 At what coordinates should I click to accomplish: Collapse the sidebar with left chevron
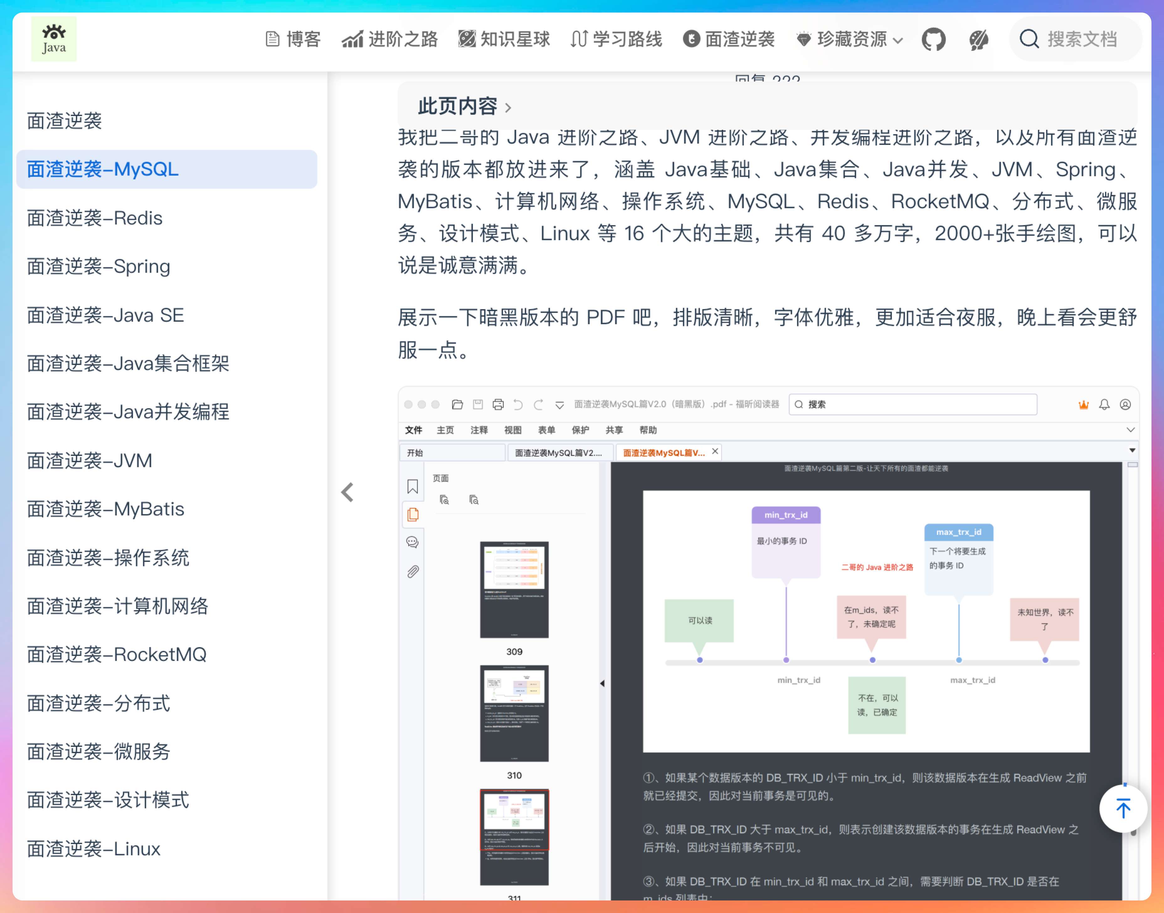pyautogui.click(x=347, y=492)
